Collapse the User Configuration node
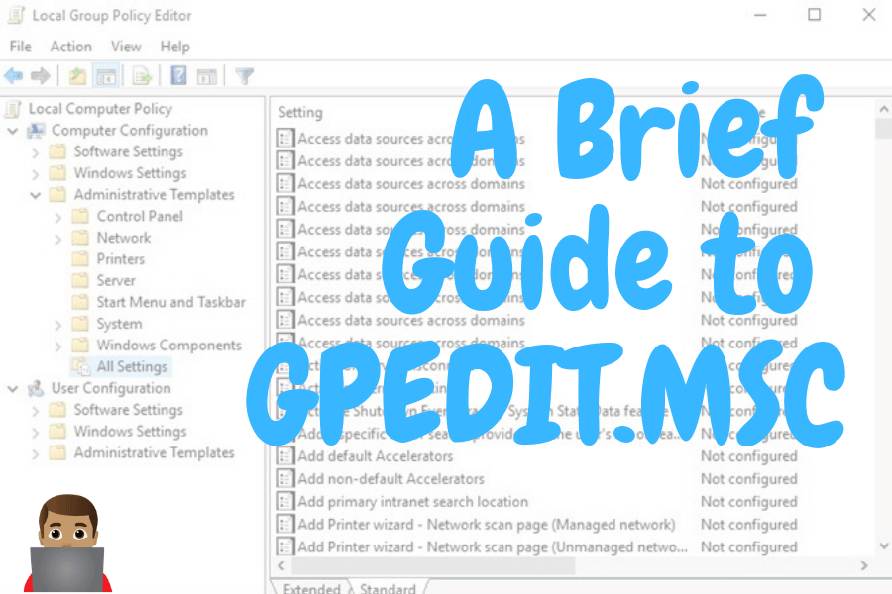This screenshot has width=892, height=594. [13, 389]
